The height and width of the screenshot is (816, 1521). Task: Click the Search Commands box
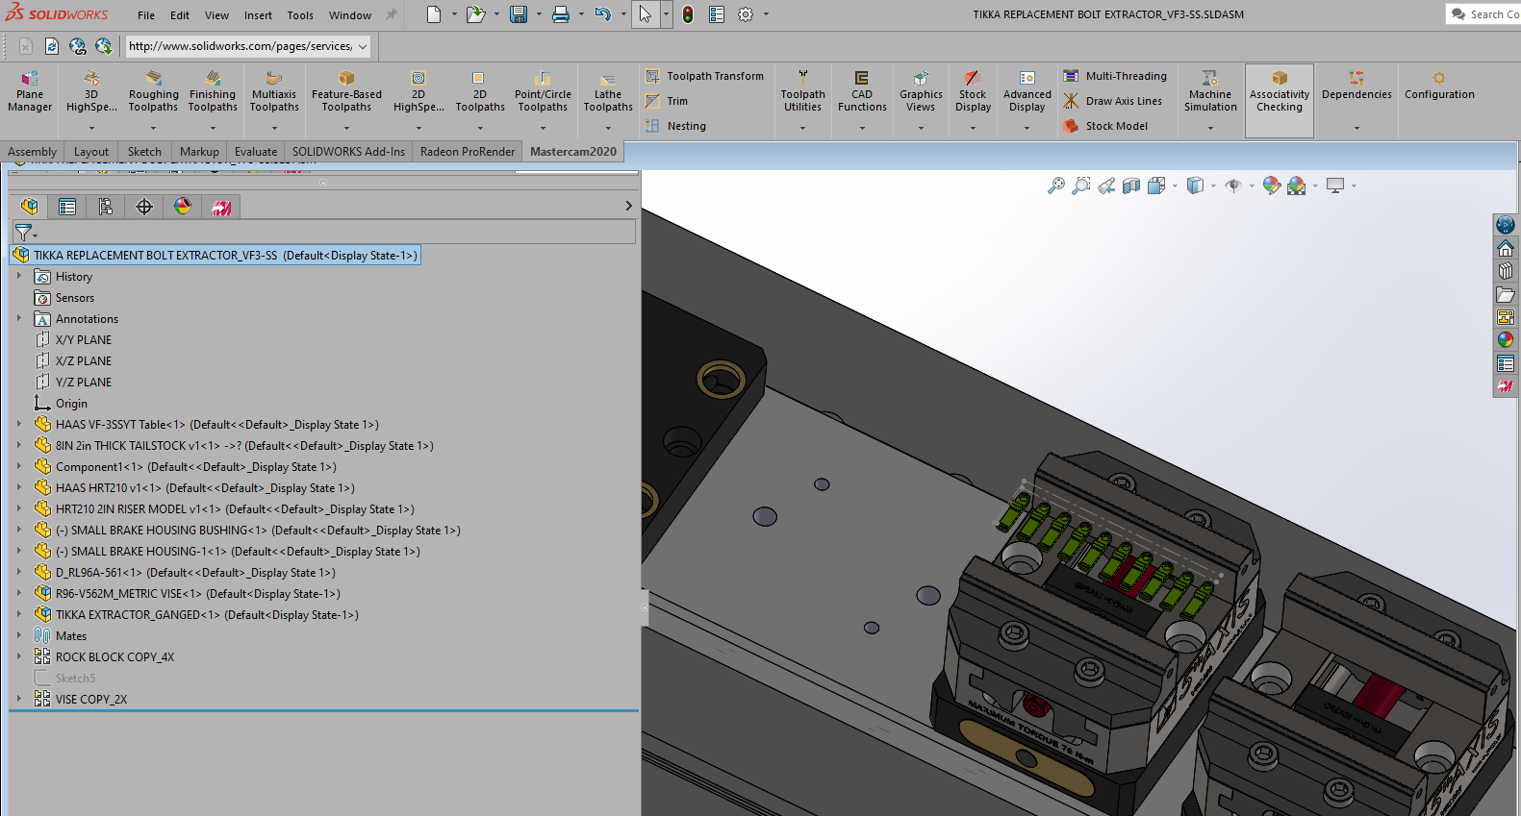click(1483, 14)
